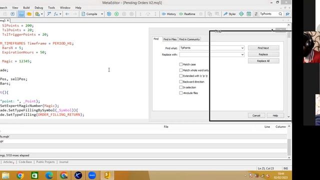Screen dimensions: 320x180
Task: Open the Tools menu
Action: pos(51,8)
